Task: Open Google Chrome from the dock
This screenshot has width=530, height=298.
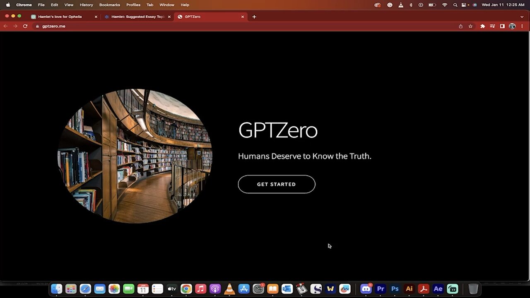Action: coord(186,289)
